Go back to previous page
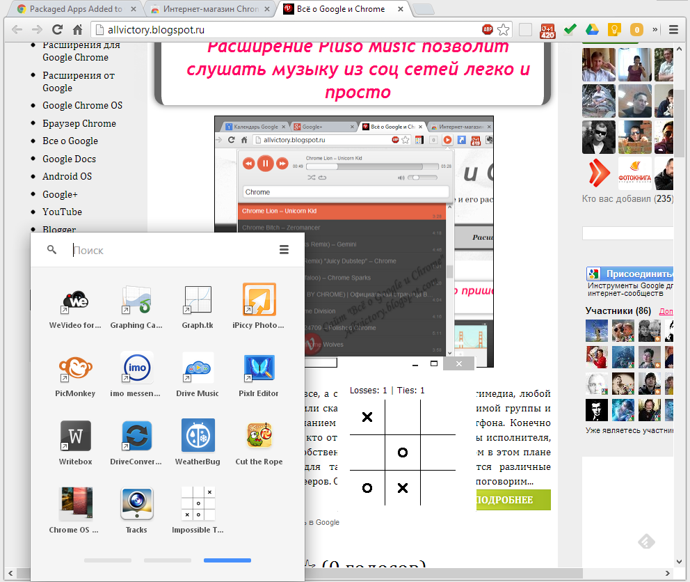 pos(17,29)
